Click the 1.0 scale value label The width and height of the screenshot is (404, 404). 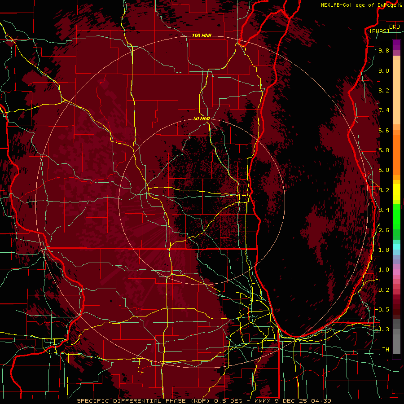384,270
